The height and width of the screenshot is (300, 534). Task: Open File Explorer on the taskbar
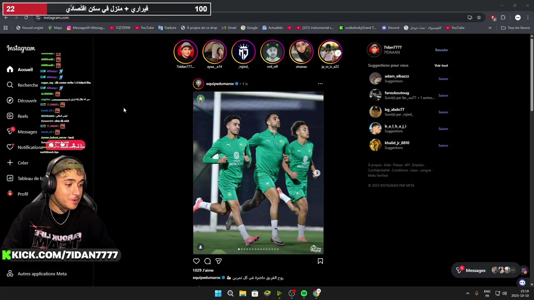click(242, 293)
